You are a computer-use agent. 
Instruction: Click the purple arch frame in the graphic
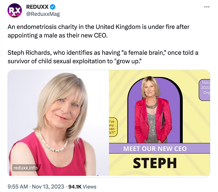pyautogui.click(x=135, y=98)
